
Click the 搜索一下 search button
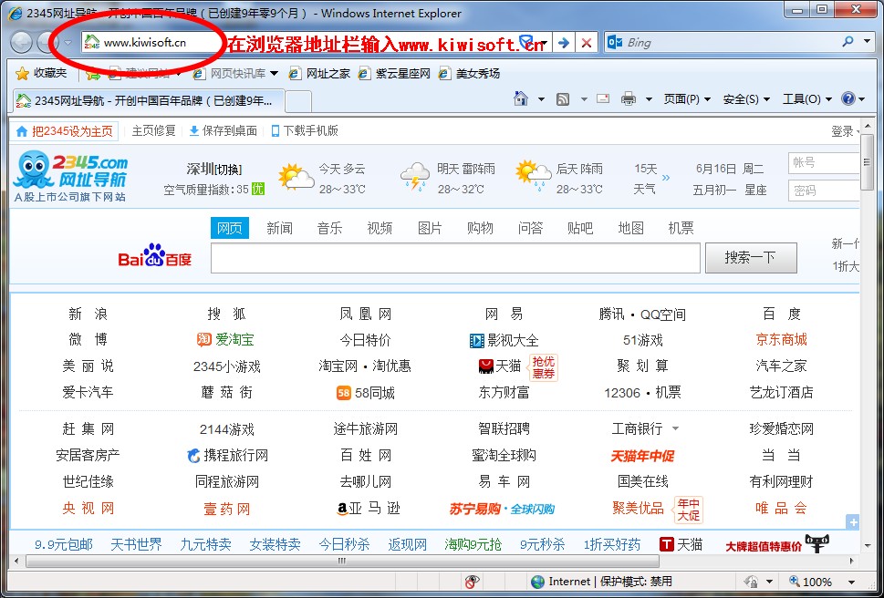[751, 258]
